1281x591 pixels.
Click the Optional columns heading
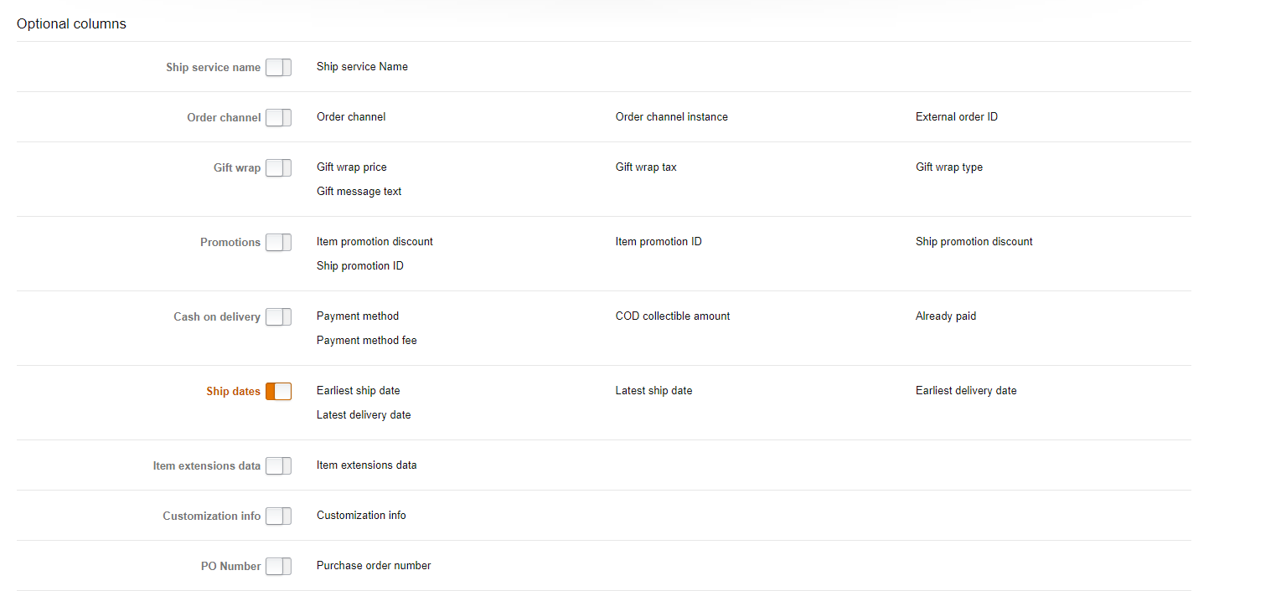tap(71, 23)
